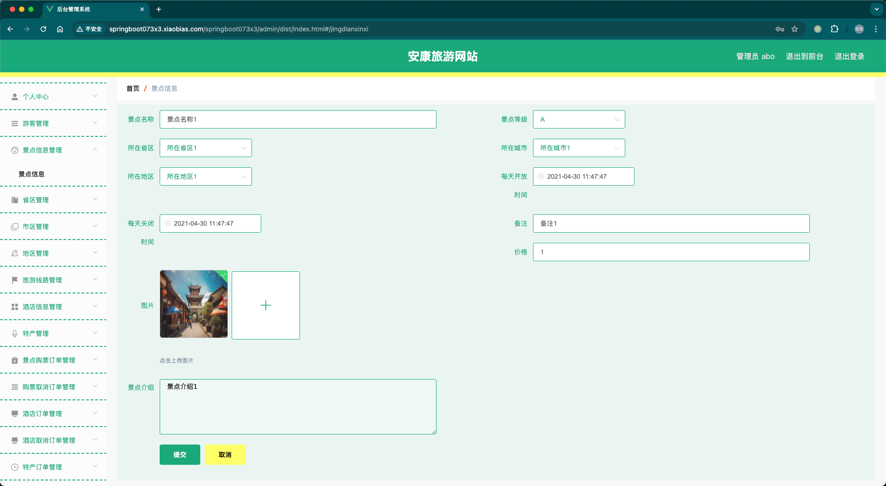
Task: Click the 备注 input field
Action: tap(671, 223)
